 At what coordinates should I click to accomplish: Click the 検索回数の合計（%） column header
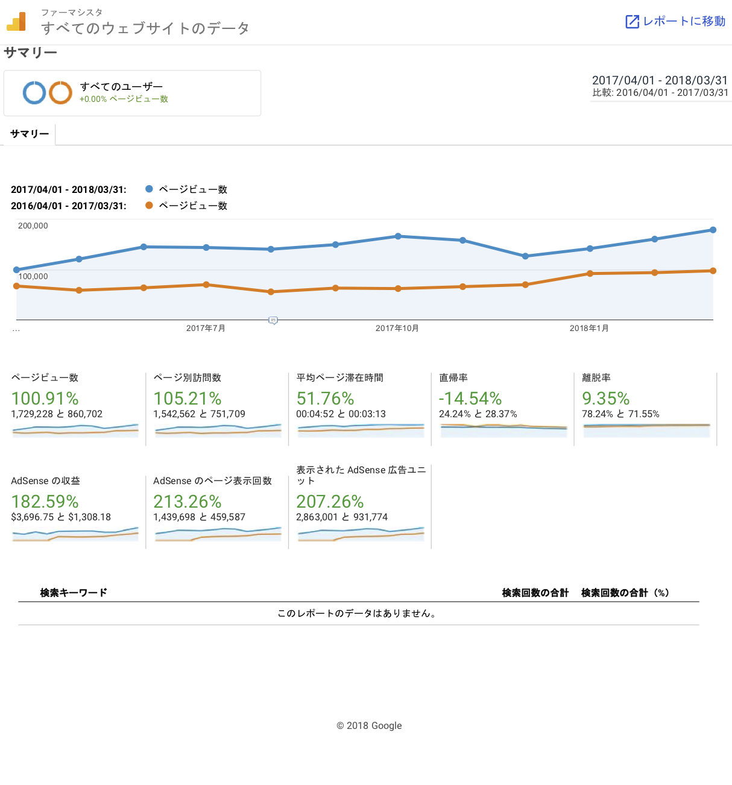pos(625,593)
